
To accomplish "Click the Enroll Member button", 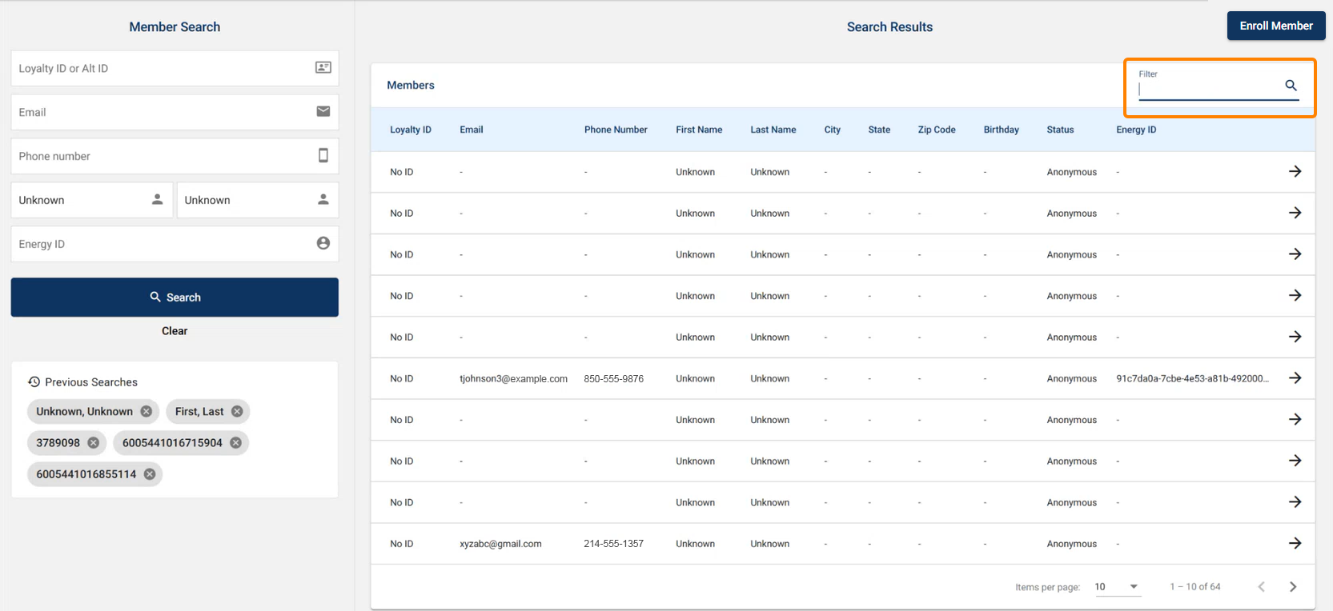I will pyautogui.click(x=1275, y=26).
